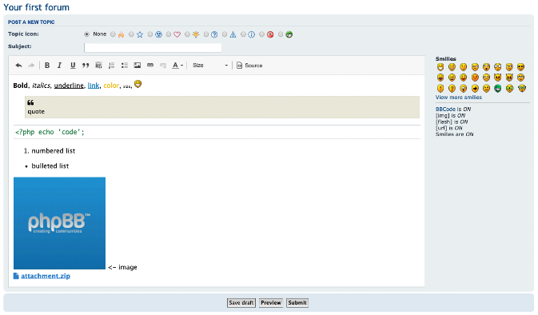Select the None topic icon option
The image size is (538, 315).
[x=86, y=34]
